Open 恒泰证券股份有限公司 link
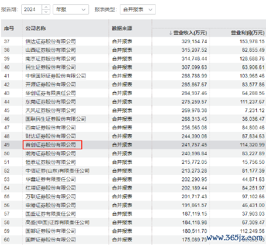Image resolution: width=266 pixels, height=245 pixels. pyautogui.click(x=51, y=162)
